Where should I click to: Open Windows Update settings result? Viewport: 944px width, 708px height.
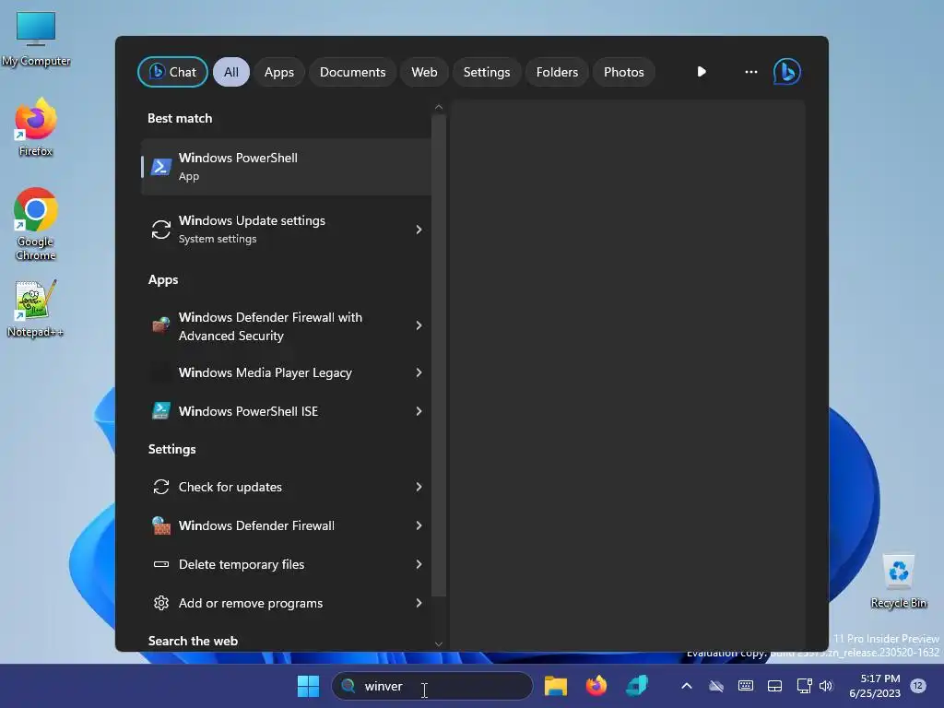point(286,230)
